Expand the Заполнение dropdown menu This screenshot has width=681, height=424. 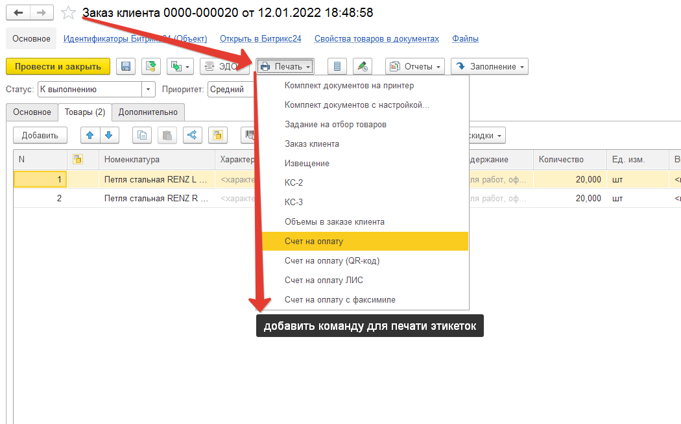coord(489,66)
